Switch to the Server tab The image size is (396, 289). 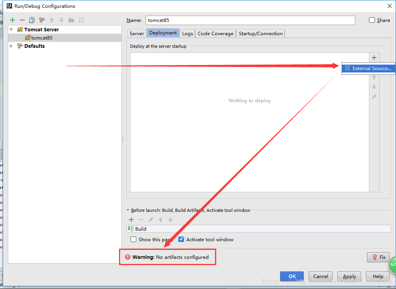point(137,33)
